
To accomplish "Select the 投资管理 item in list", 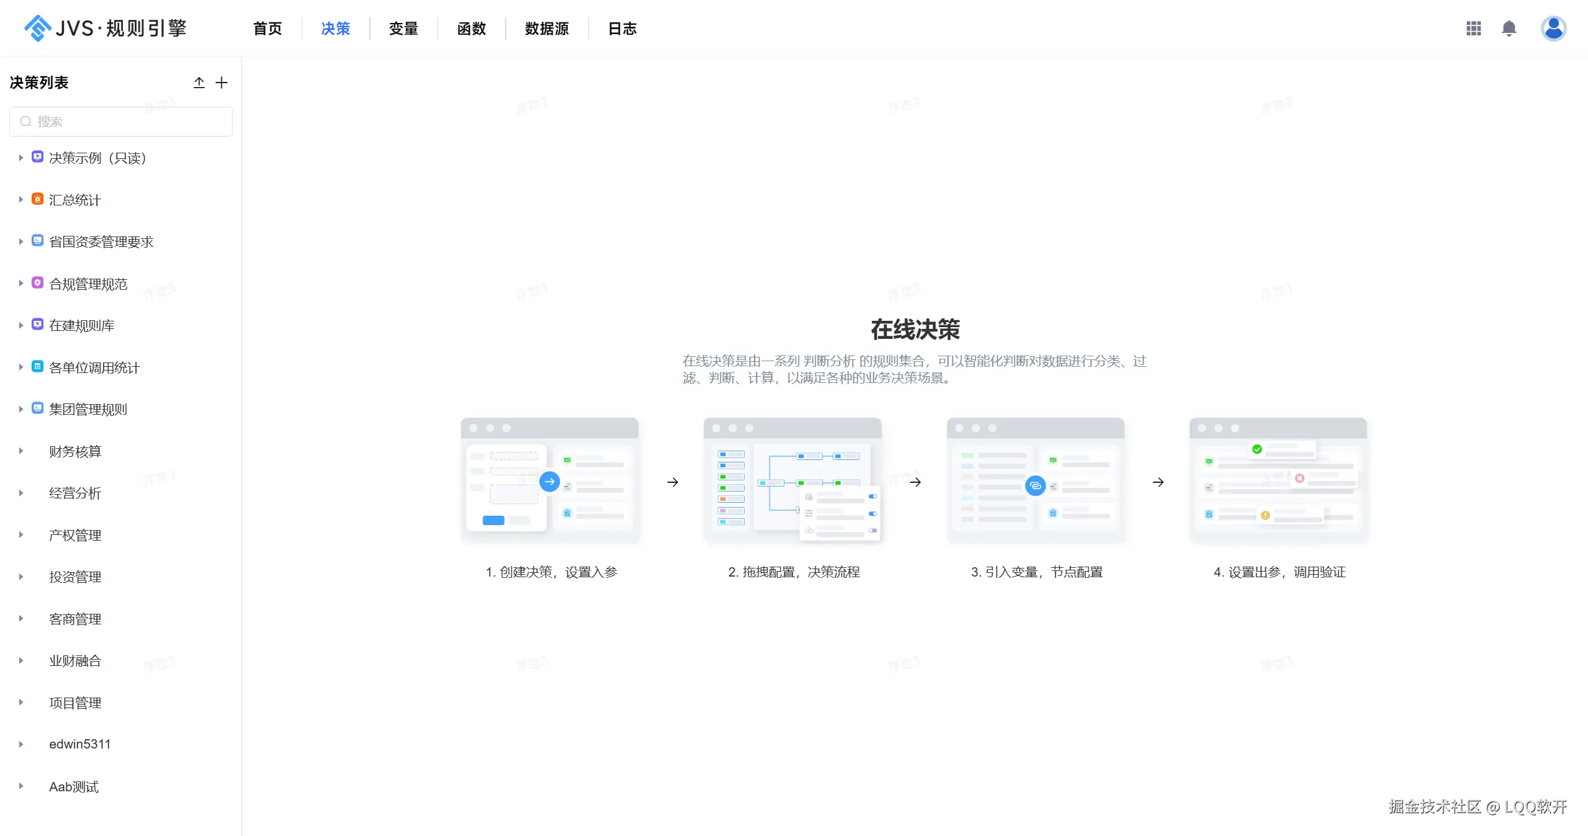I will point(75,577).
